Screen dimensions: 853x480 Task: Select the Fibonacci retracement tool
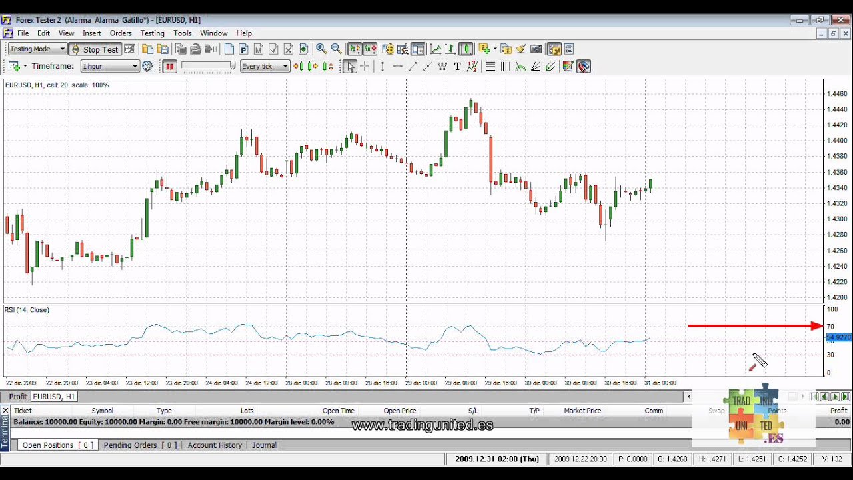pyautogui.click(x=490, y=66)
